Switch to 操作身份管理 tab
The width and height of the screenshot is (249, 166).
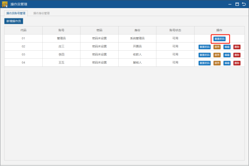pyautogui.click(x=41, y=13)
